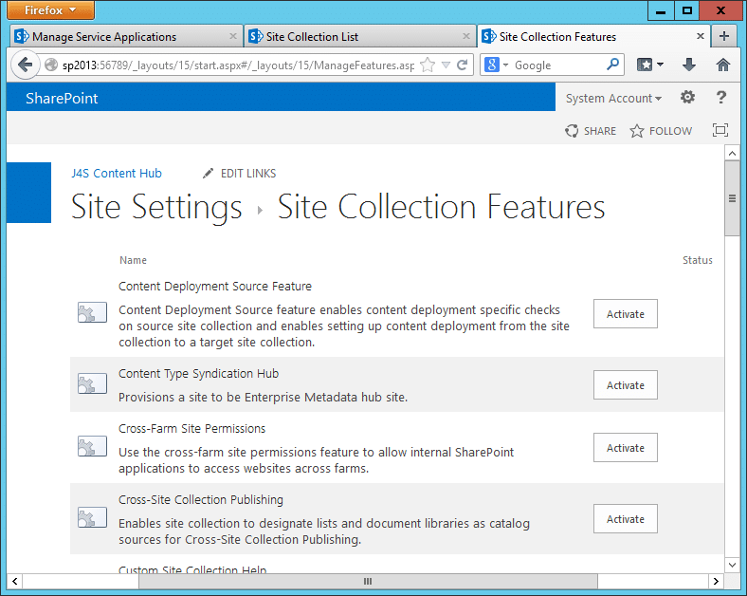Screen dimensions: 747x596
Task: Activate Content Type Syndication Hub
Action: coord(625,384)
